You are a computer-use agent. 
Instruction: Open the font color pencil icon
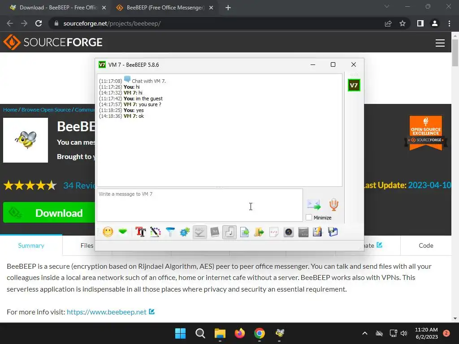click(156, 232)
